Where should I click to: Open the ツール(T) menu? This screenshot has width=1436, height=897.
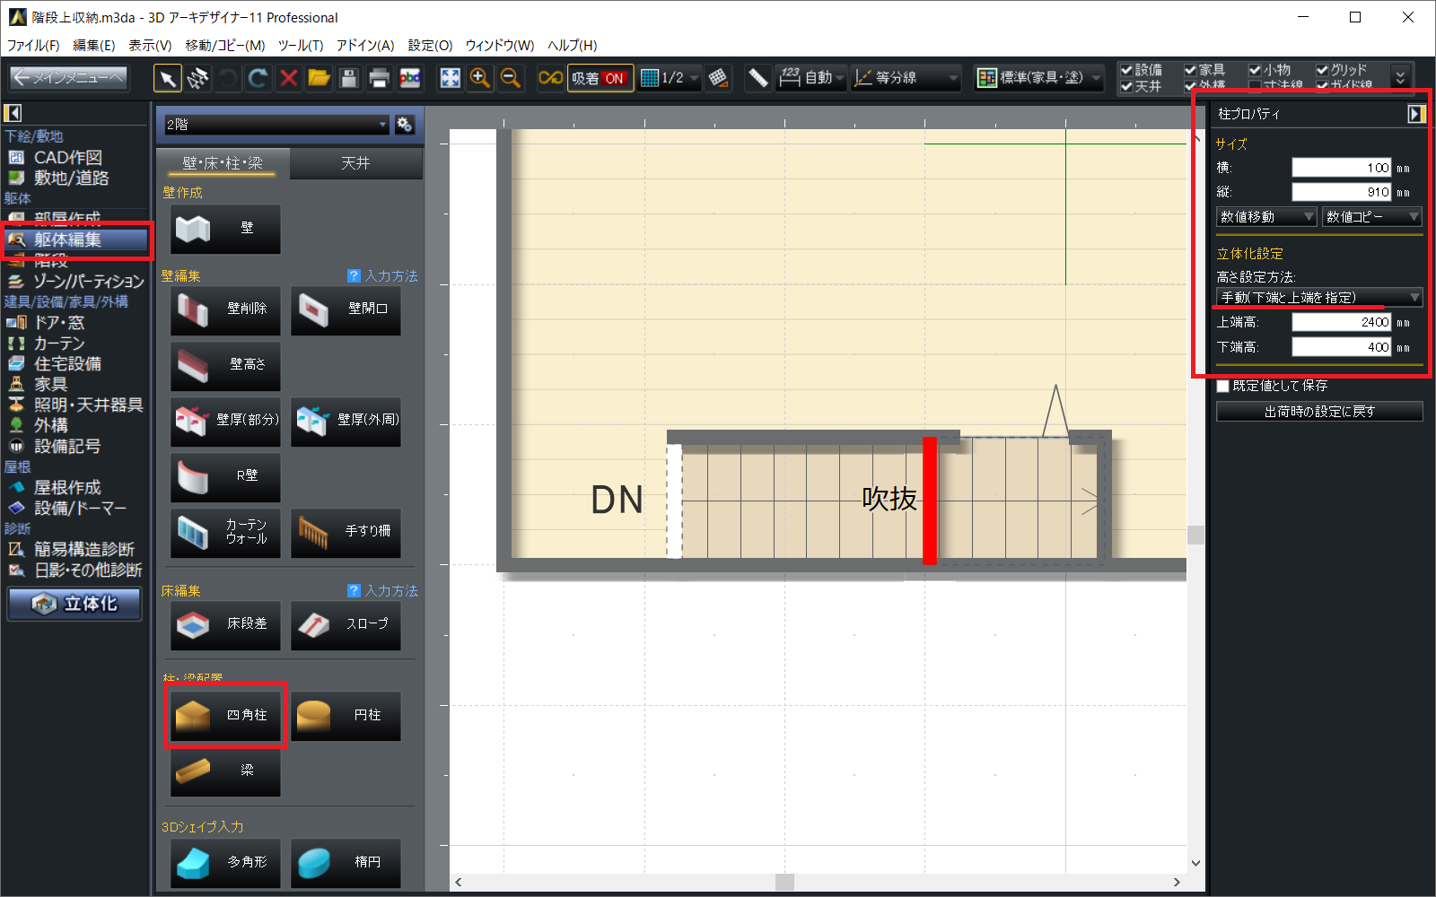(300, 45)
